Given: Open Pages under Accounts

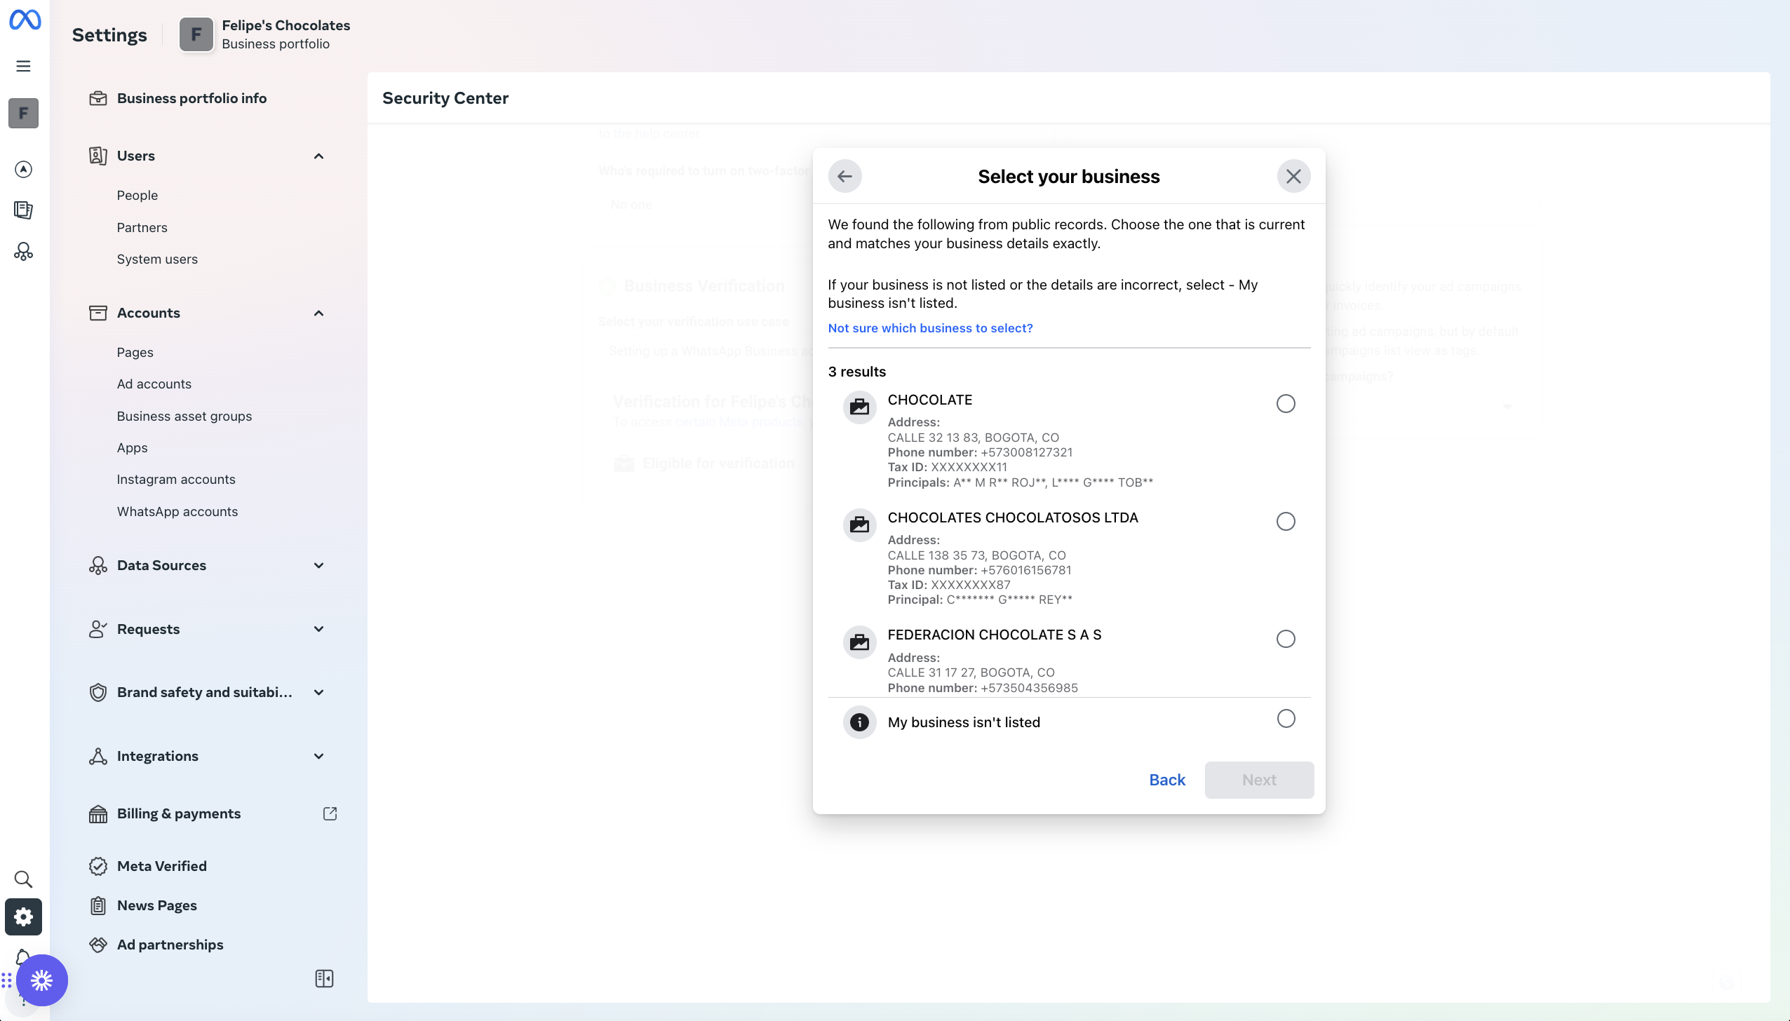Looking at the screenshot, I should click(x=135, y=352).
